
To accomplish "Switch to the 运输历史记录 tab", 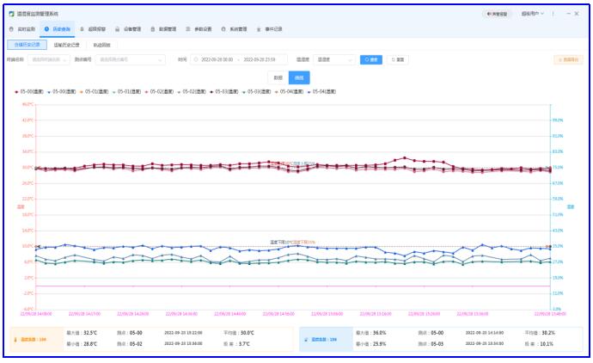I will click(x=67, y=44).
